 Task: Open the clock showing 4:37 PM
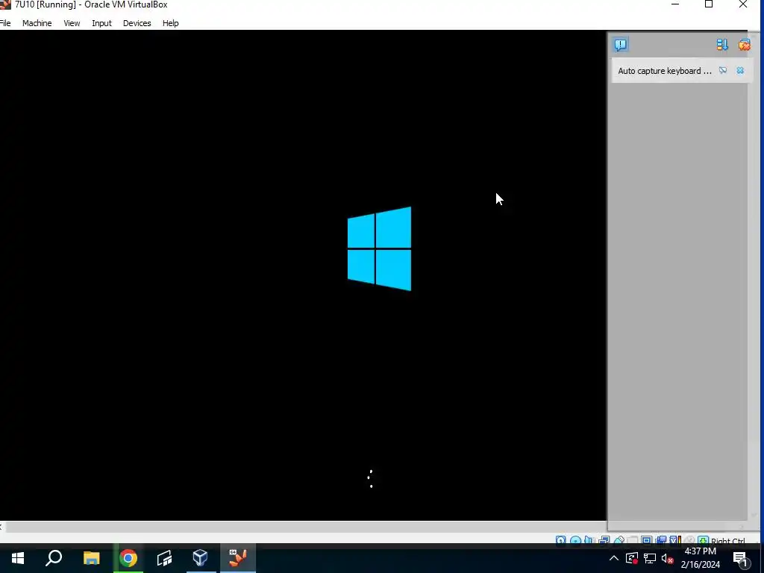click(700, 558)
